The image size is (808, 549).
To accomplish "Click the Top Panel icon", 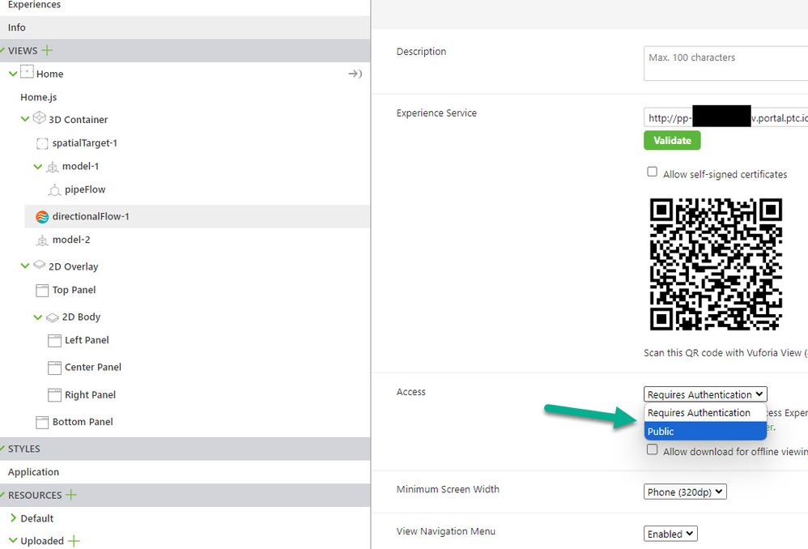I will [x=42, y=290].
